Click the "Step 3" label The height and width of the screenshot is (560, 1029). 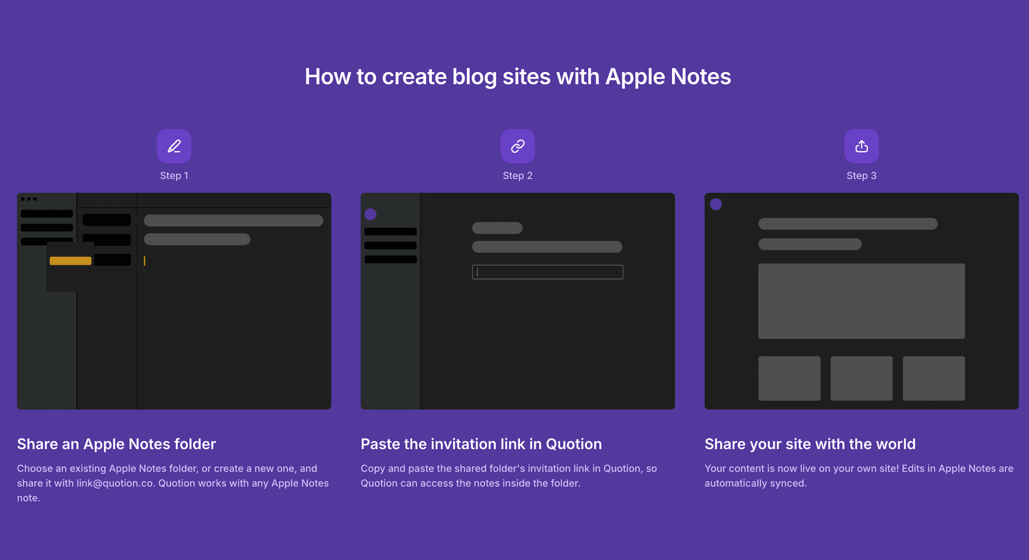pyautogui.click(x=861, y=176)
